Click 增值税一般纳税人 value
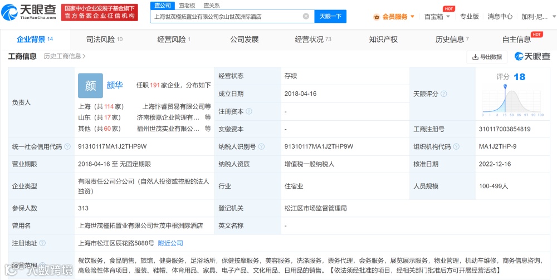 click(x=309, y=164)
